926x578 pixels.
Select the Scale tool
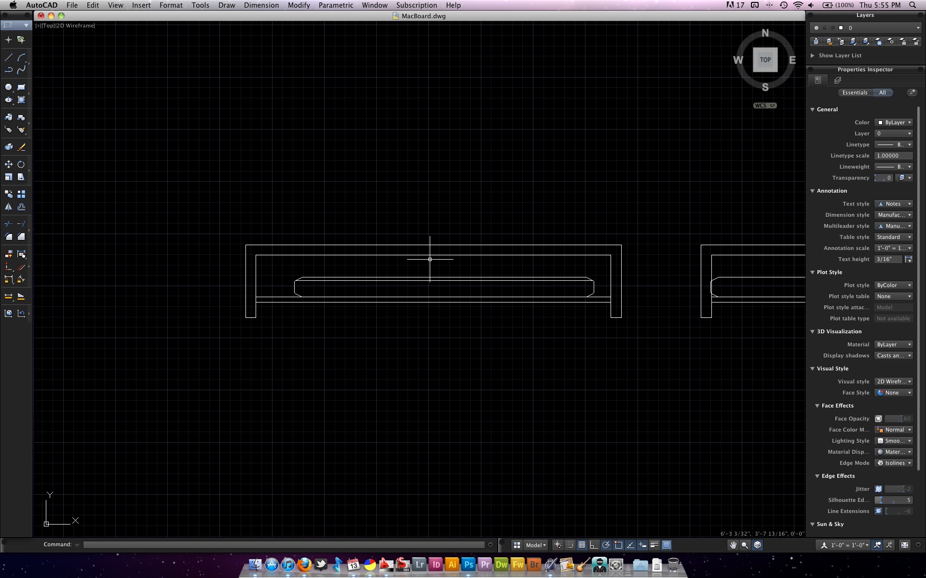pos(9,177)
